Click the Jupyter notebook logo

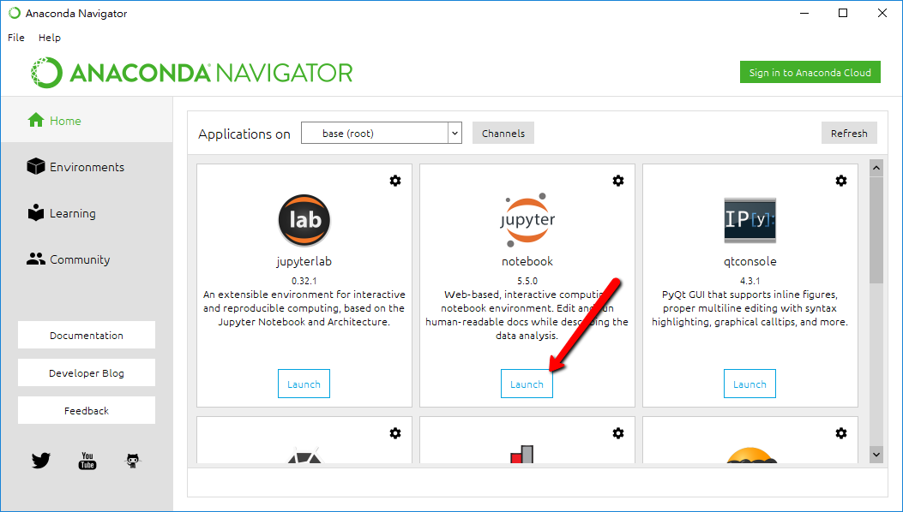pos(527,219)
